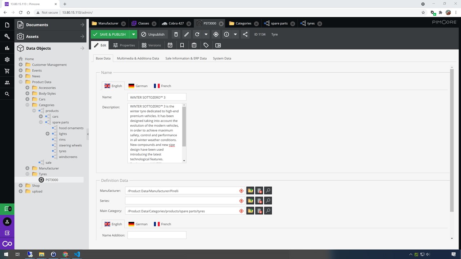461x259 pixels.
Task: Select French language tab in Name section
Action: [162, 86]
